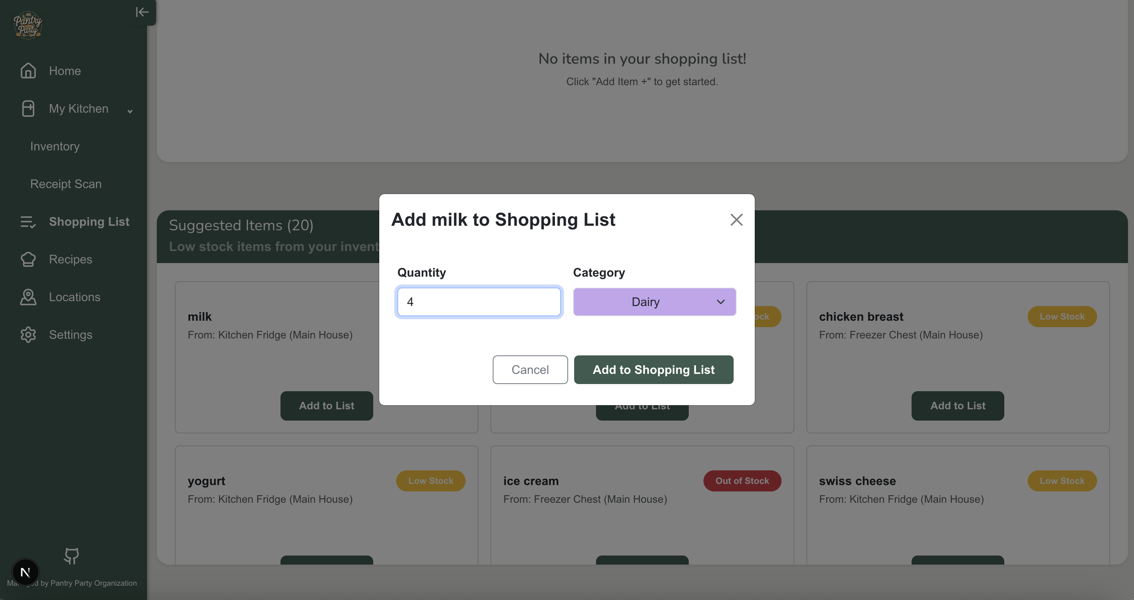Click the yogurt Low Stock badge

tap(430, 481)
